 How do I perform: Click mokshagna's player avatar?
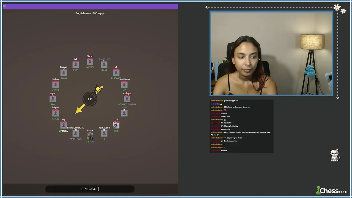point(124,84)
